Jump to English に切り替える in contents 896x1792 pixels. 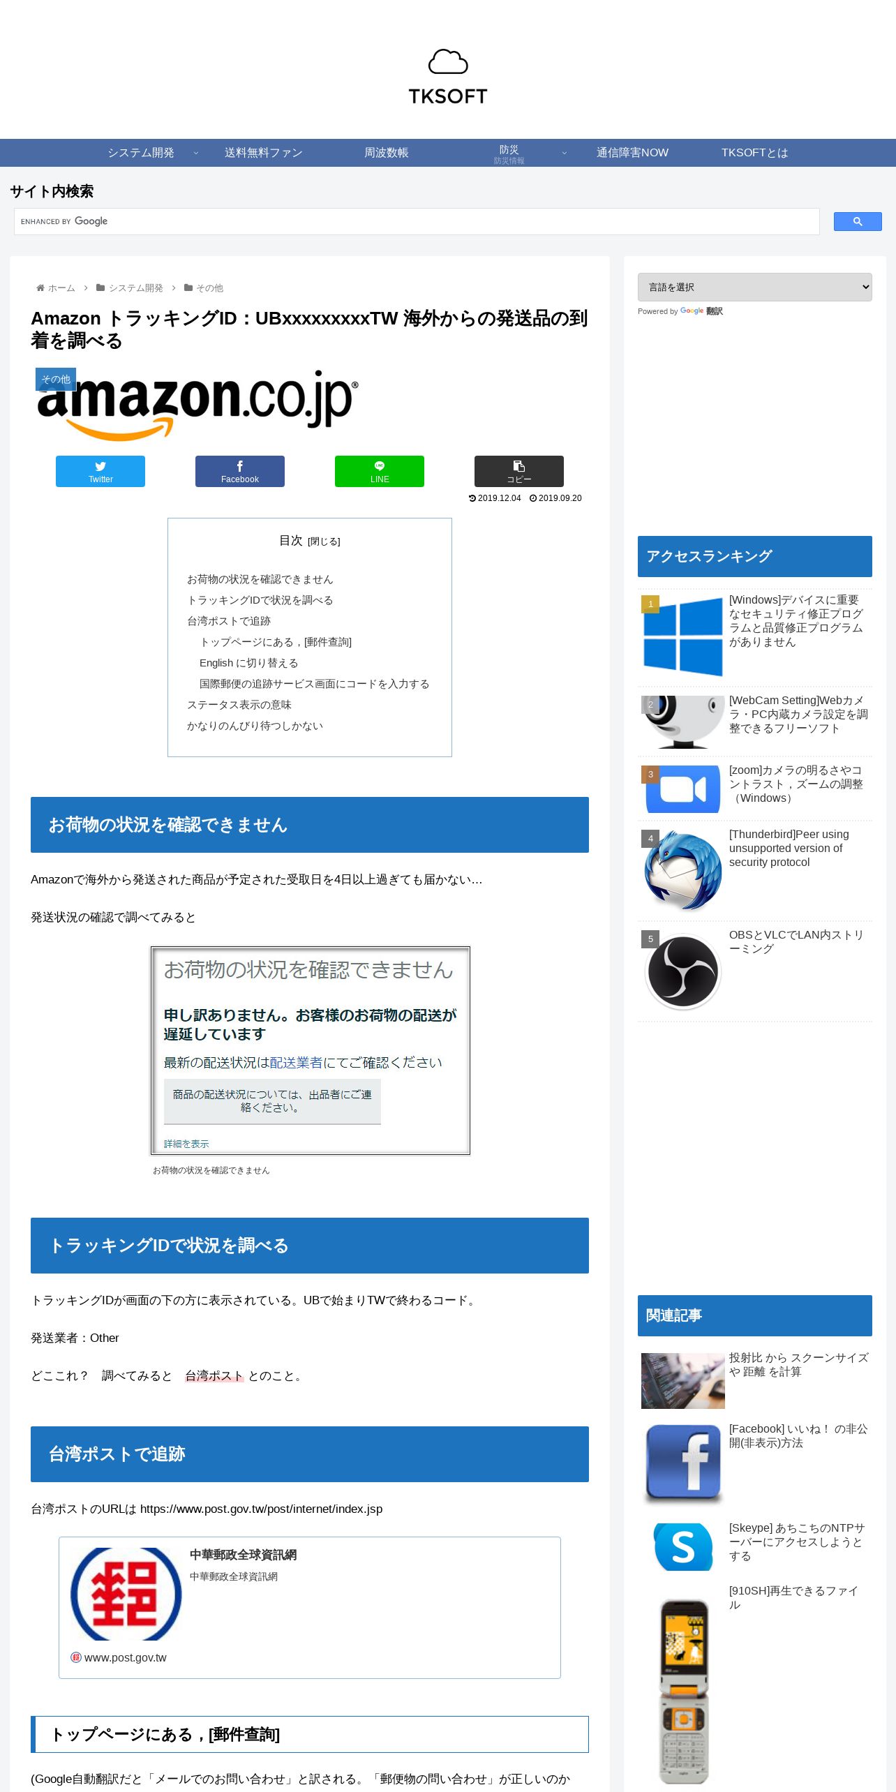point(248,663)
